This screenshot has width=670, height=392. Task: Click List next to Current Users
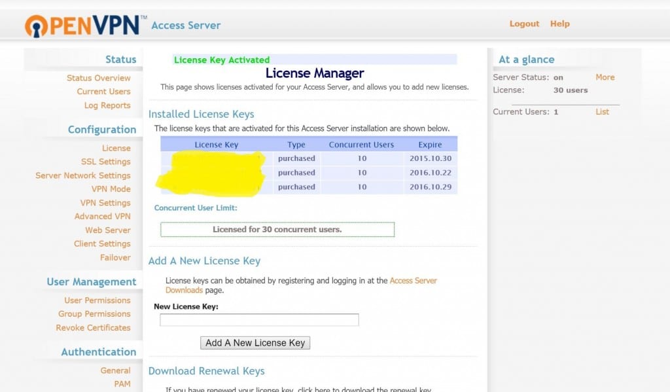click(x=603, y=111)
